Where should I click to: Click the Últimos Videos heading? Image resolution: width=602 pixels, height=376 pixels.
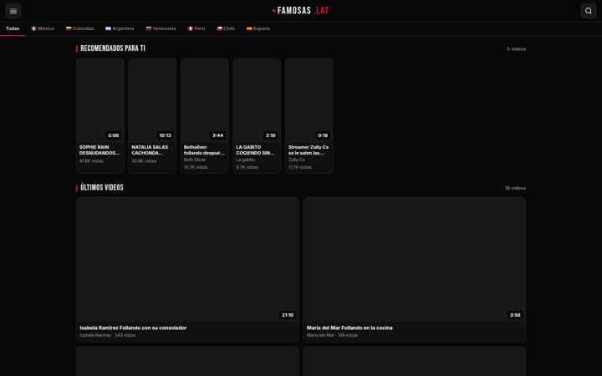102,188
